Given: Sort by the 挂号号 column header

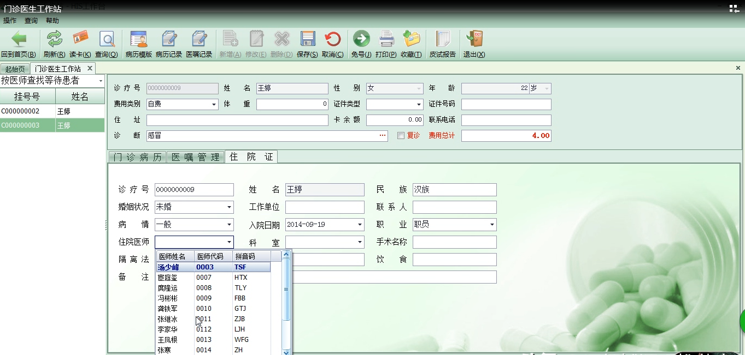Looking at the screenshot, I should click(x=27, y=97).
